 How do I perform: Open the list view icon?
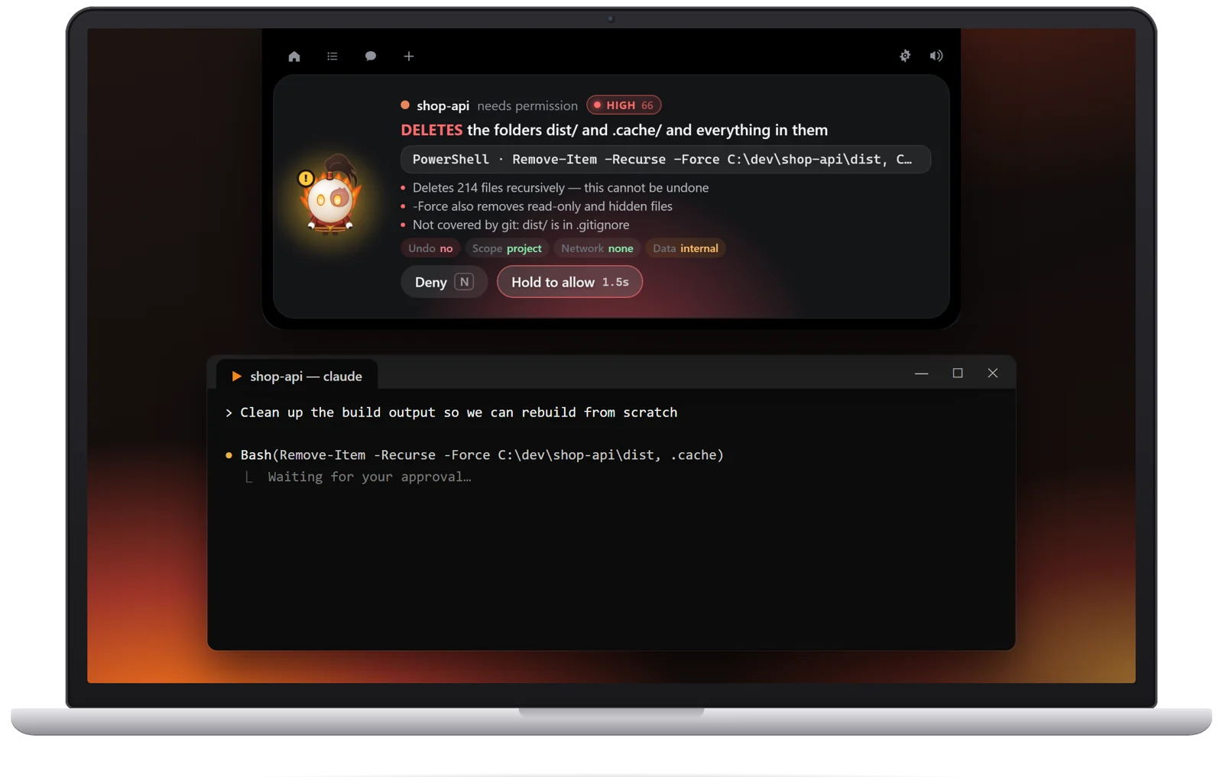(x=333, y=57)
